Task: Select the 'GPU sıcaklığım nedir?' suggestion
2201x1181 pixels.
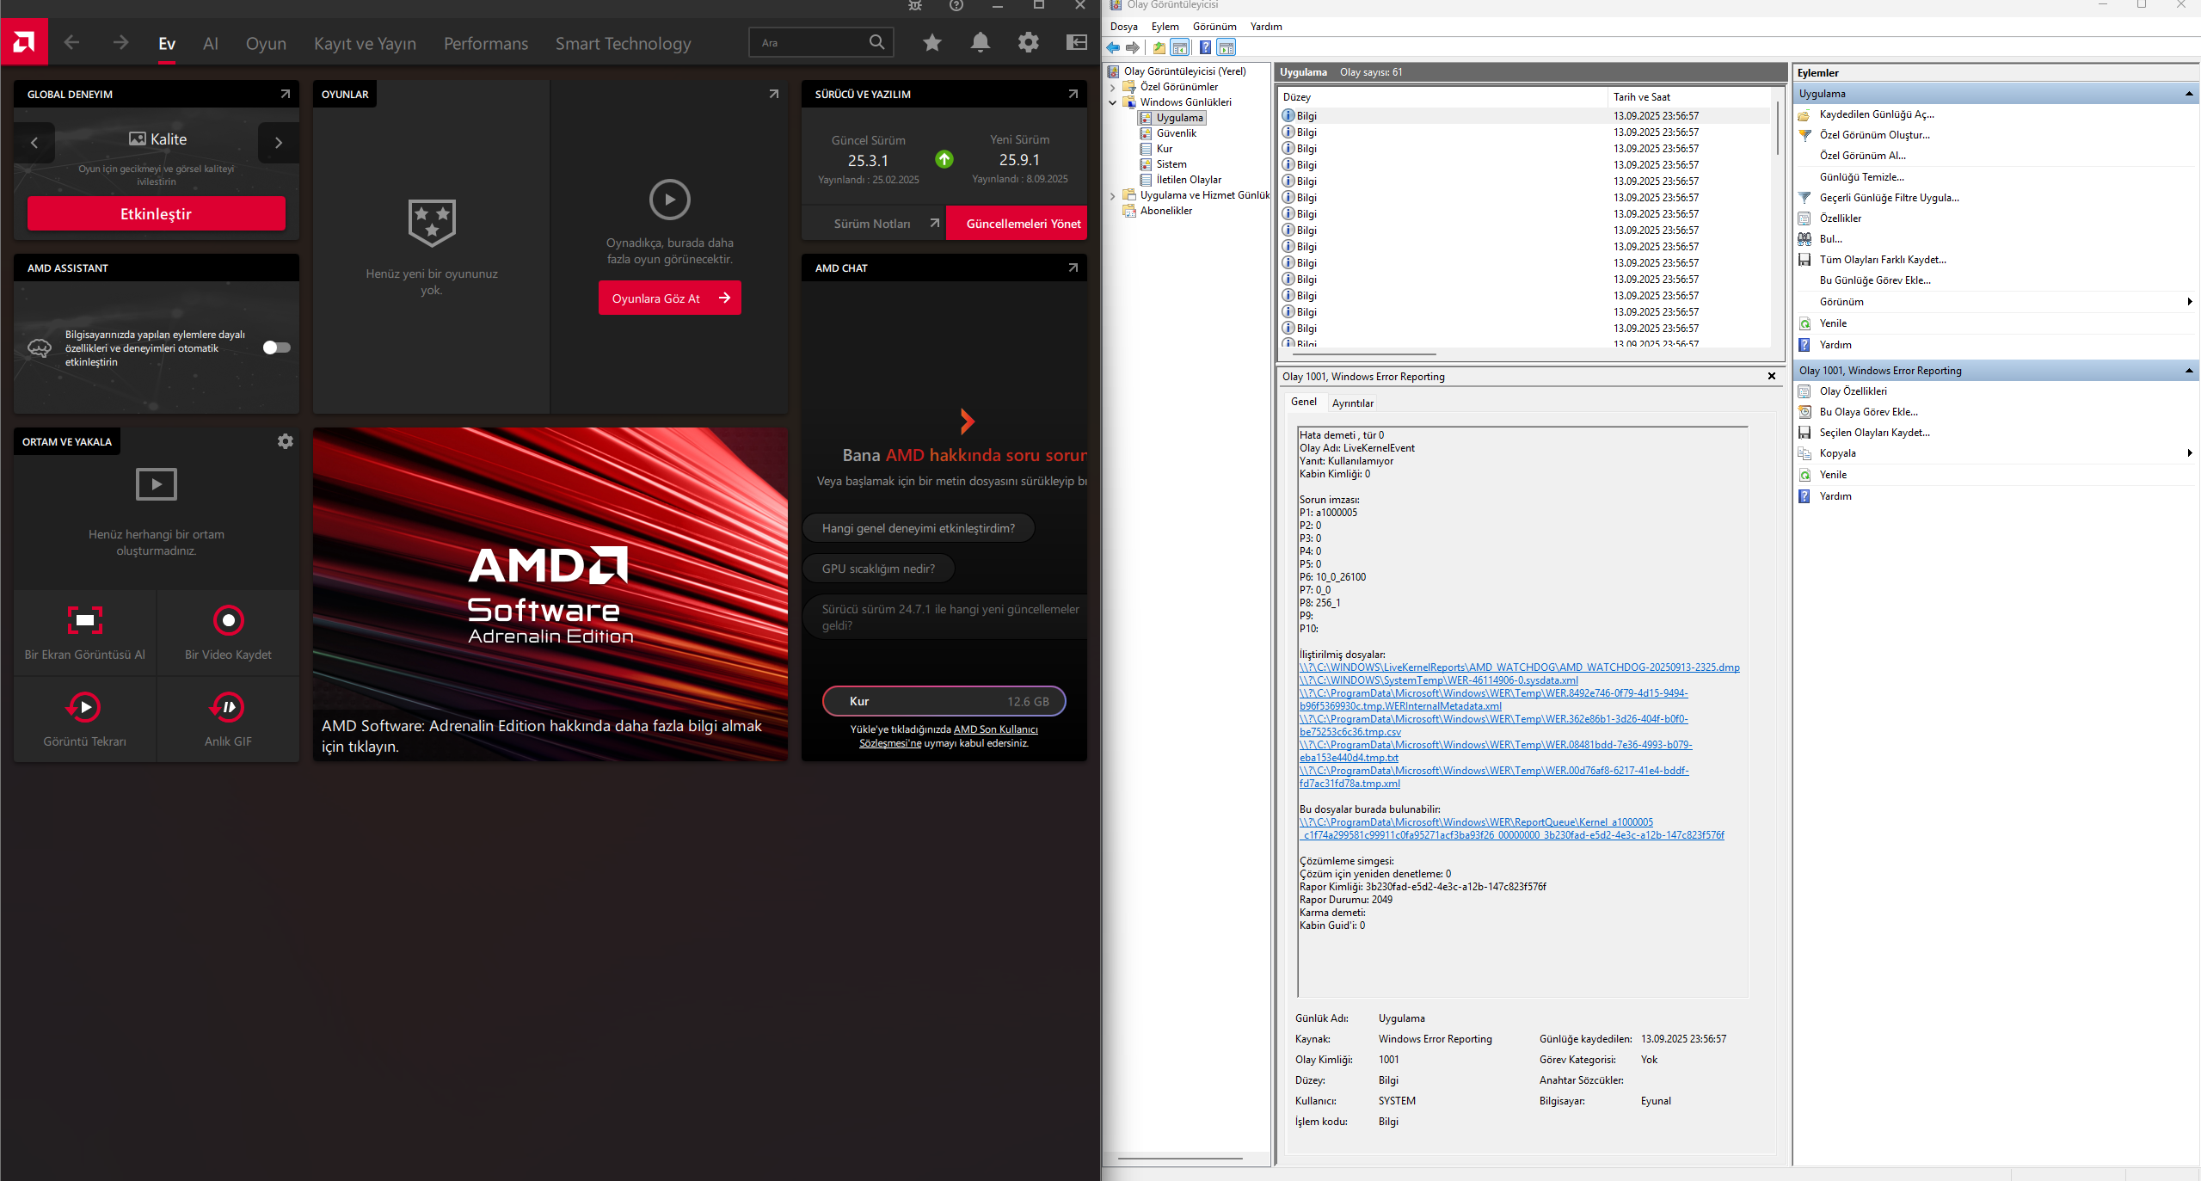Action: click(x=879, y=569)
